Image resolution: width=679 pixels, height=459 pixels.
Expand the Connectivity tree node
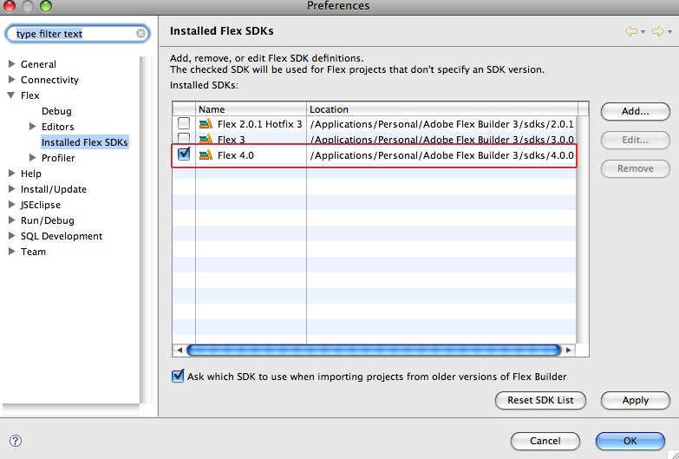point(11,80)
